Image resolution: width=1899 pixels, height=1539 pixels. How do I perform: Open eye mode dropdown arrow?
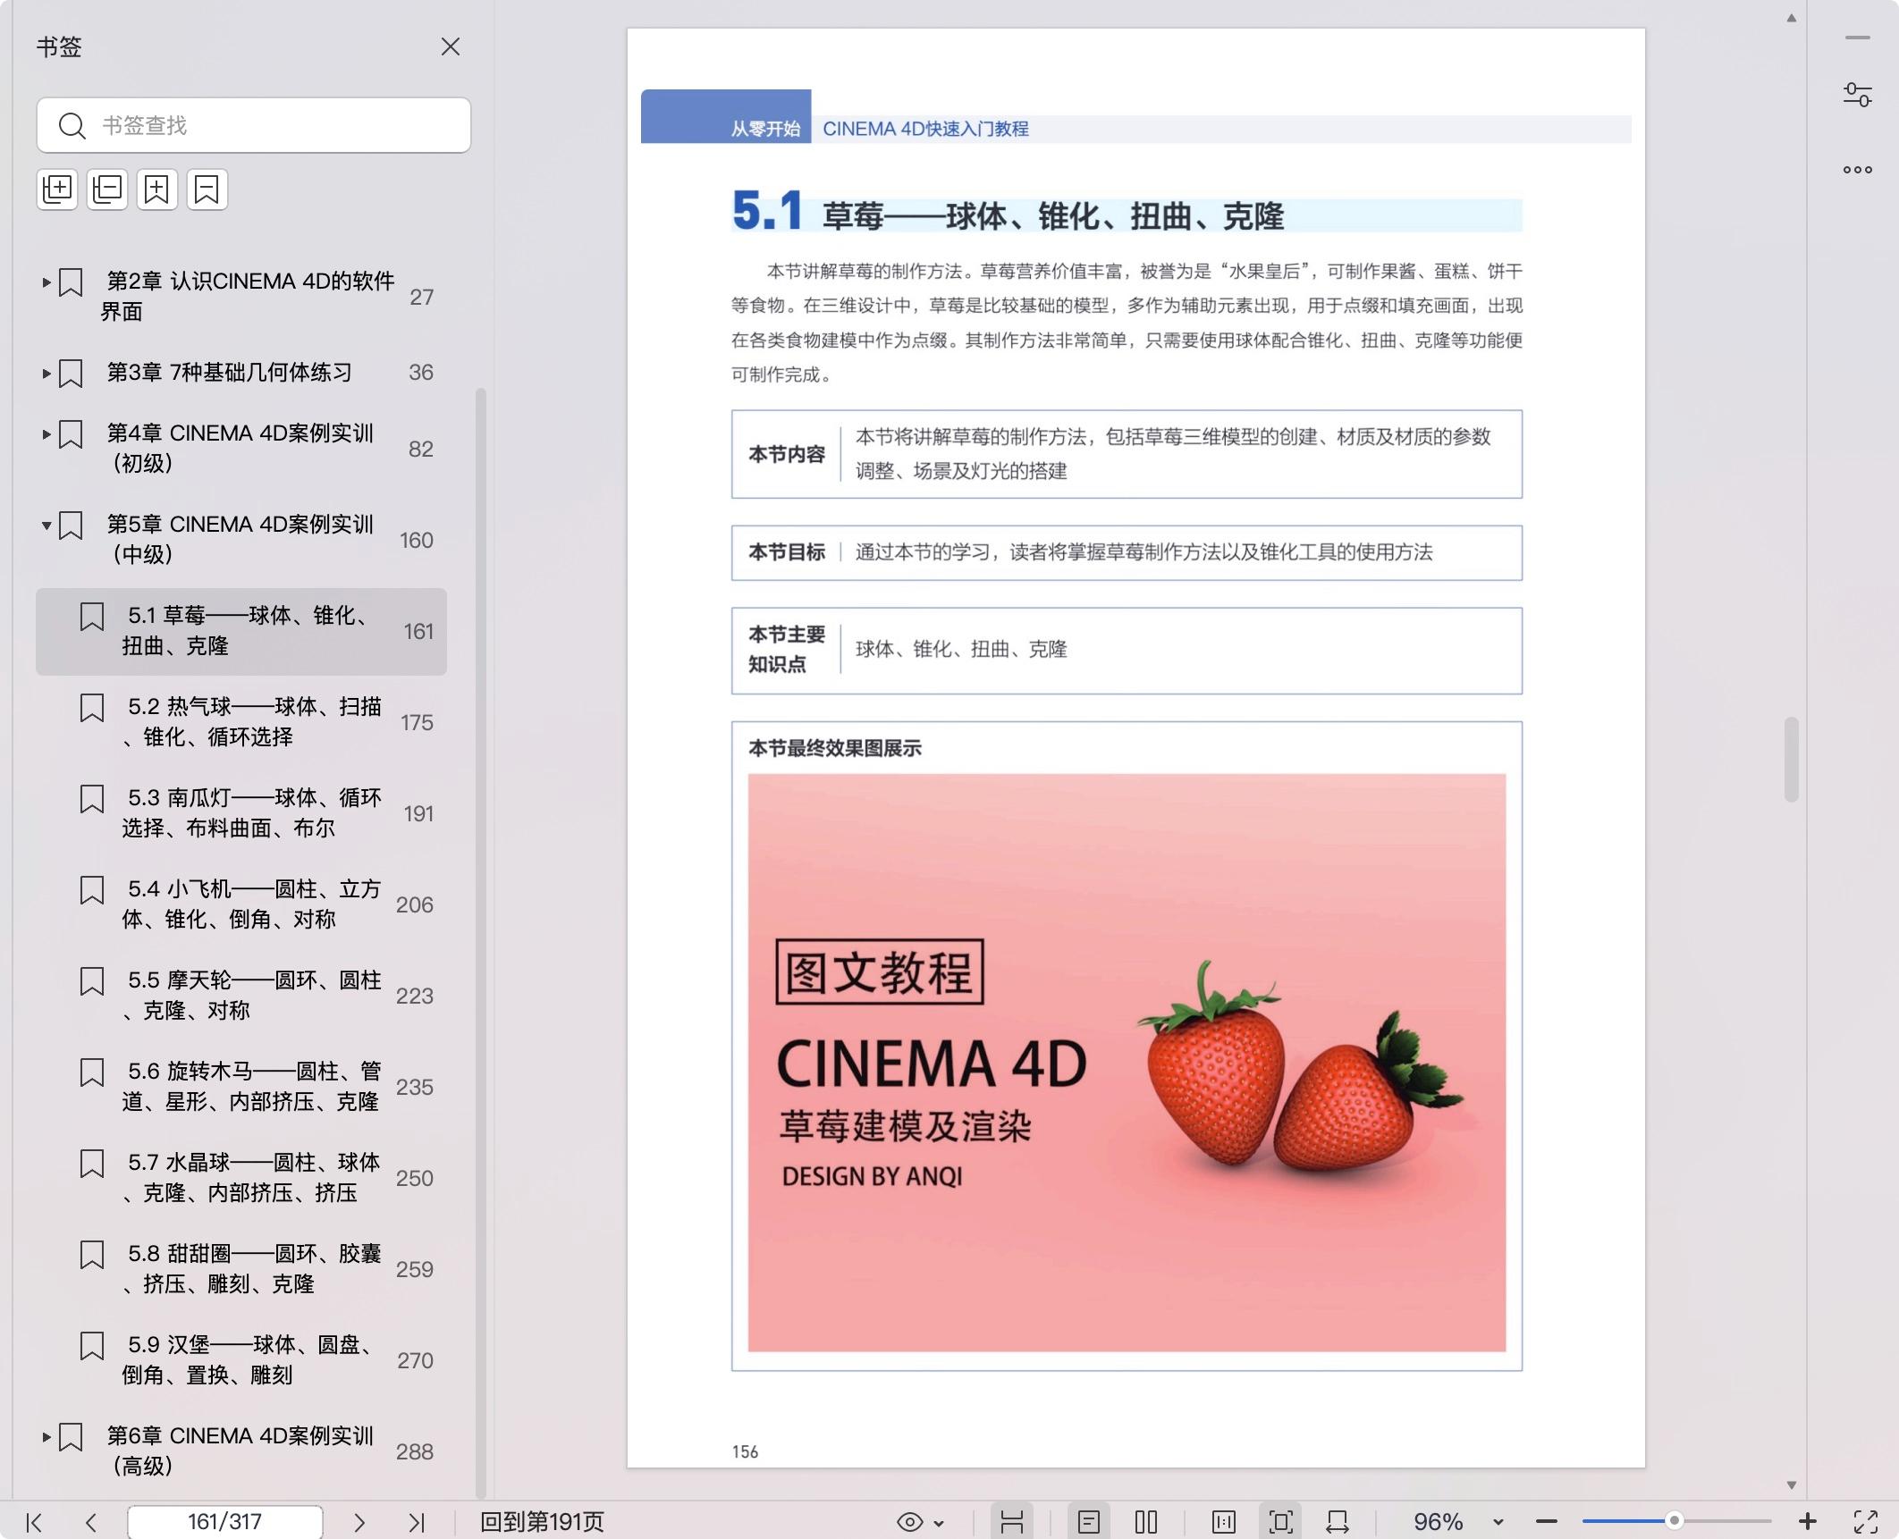pyautogui.click(x=939, y=1523)
